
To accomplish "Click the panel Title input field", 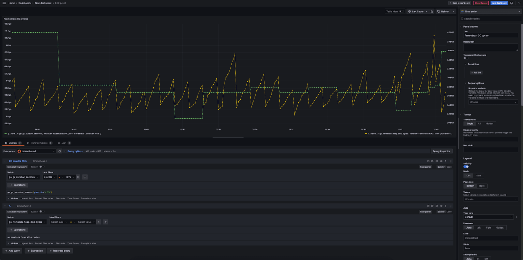I will point(491,35).
